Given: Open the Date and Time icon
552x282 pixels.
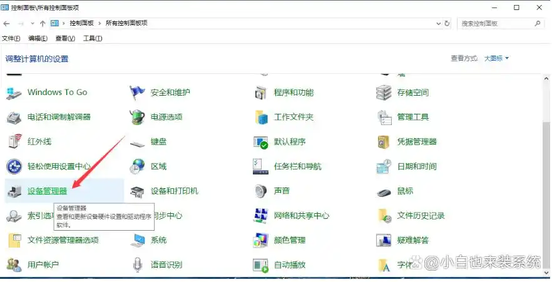Looking at the screenshot, I should click(384, 167).
